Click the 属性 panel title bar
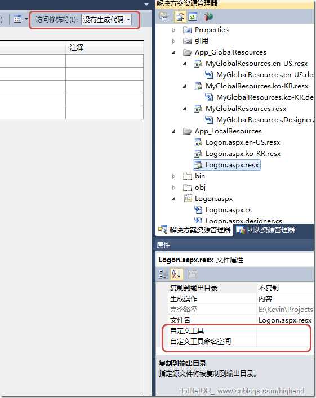Image resolution: width=316 pixels, height=398 pixels. pos(234,245)
